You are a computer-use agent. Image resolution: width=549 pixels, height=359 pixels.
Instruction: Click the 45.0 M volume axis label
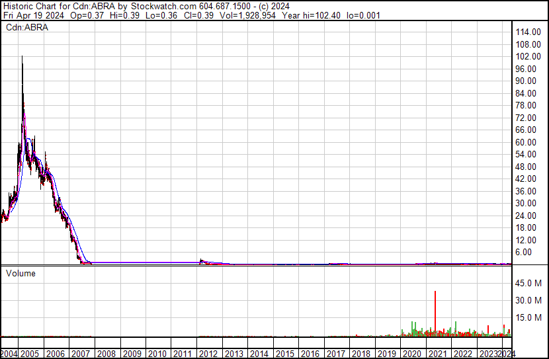coord(528,283)
